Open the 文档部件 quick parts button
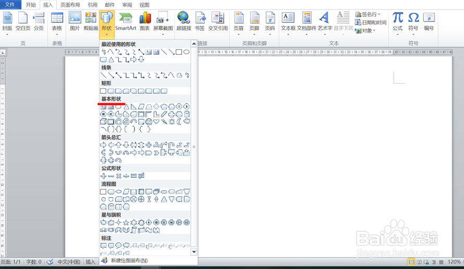Viewport: 464px width, 269px height. 307,23
